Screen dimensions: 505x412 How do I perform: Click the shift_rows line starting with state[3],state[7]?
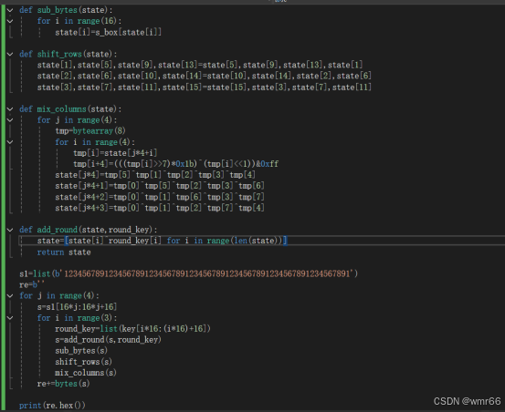pos(205,88)
